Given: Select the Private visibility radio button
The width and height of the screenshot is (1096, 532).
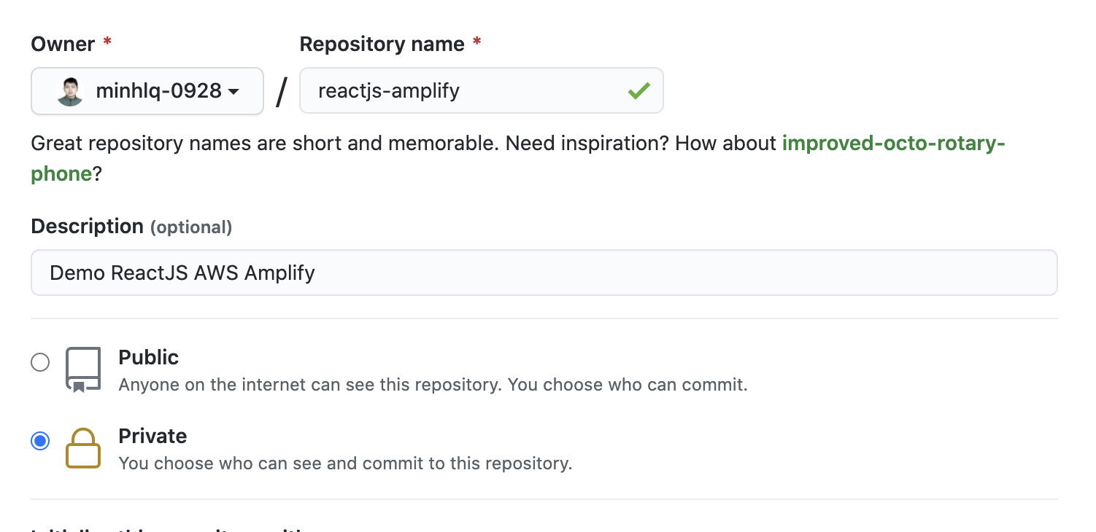Looking at the screenshot, I should pyautogui.click(x=40, y=441).
